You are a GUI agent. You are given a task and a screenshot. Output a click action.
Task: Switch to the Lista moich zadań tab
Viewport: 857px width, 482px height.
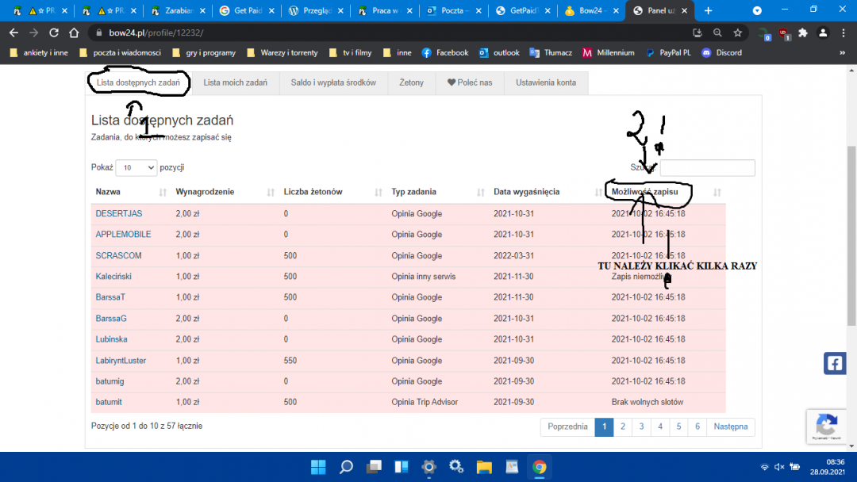pos(235,82)
